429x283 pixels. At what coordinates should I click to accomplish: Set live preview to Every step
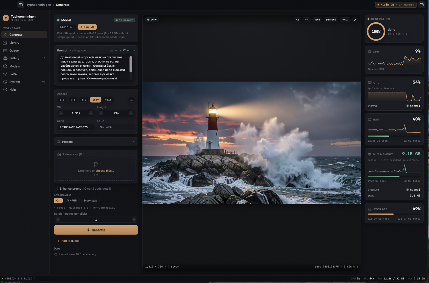point(90,201)
